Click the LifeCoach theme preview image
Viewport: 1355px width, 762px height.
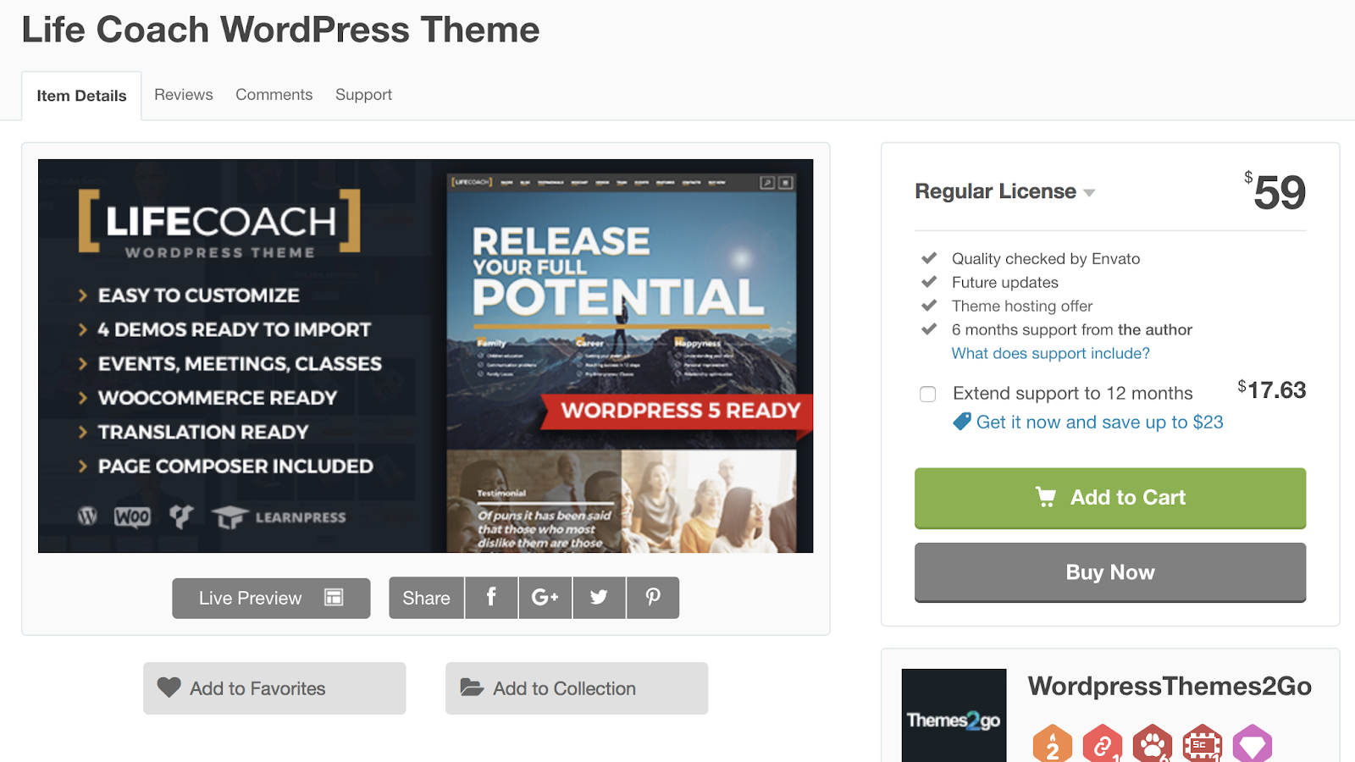pos(425,356)
